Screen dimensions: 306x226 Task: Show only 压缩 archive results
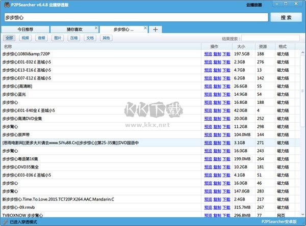[74, 38]
